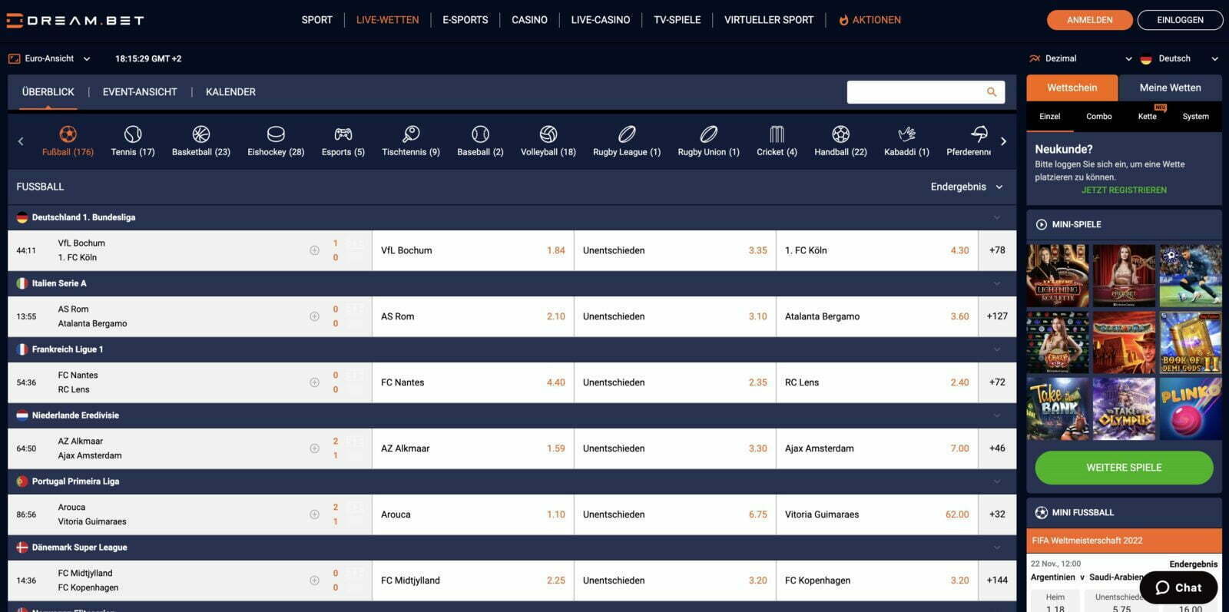Open VIRTUELLER SPORT navigation item
Viewport: 1229px width, 612px height.
(x=769, y=20)
